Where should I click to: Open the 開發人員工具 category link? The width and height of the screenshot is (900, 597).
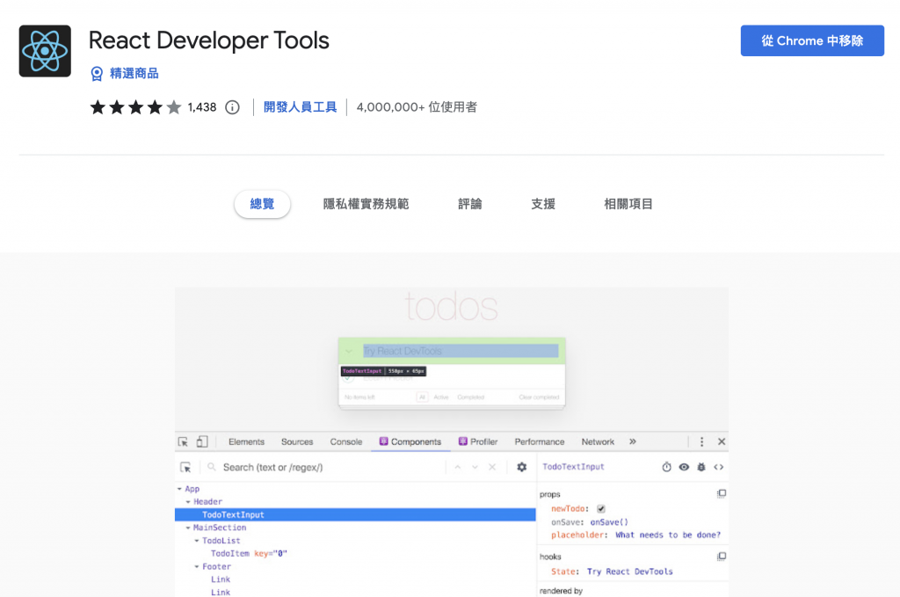pos(301,107)
